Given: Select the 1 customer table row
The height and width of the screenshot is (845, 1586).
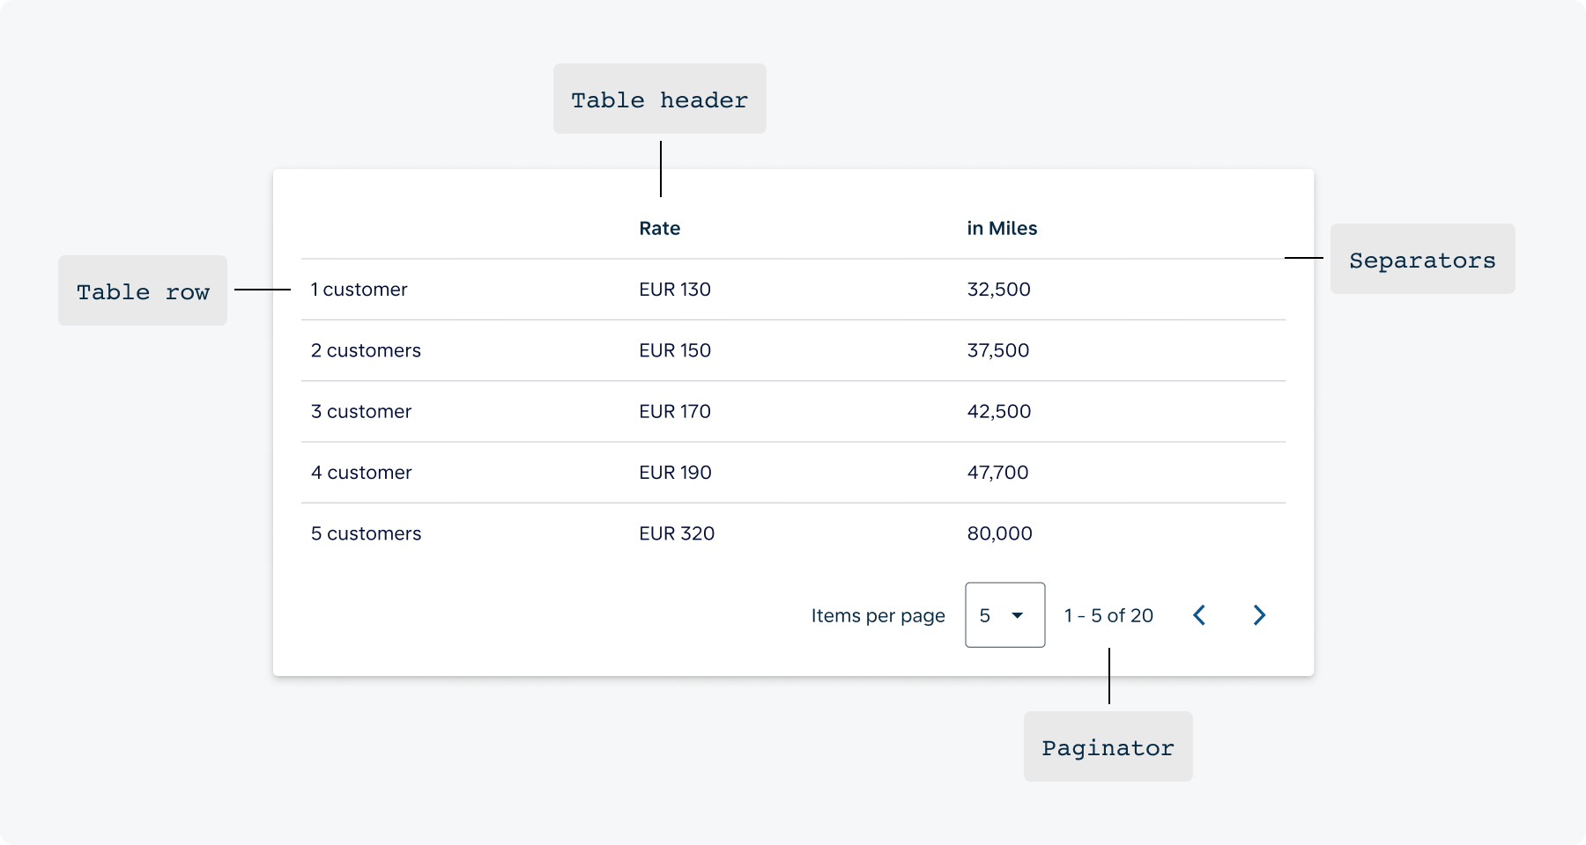Looking at the screenshot, I should pos(617,290).
